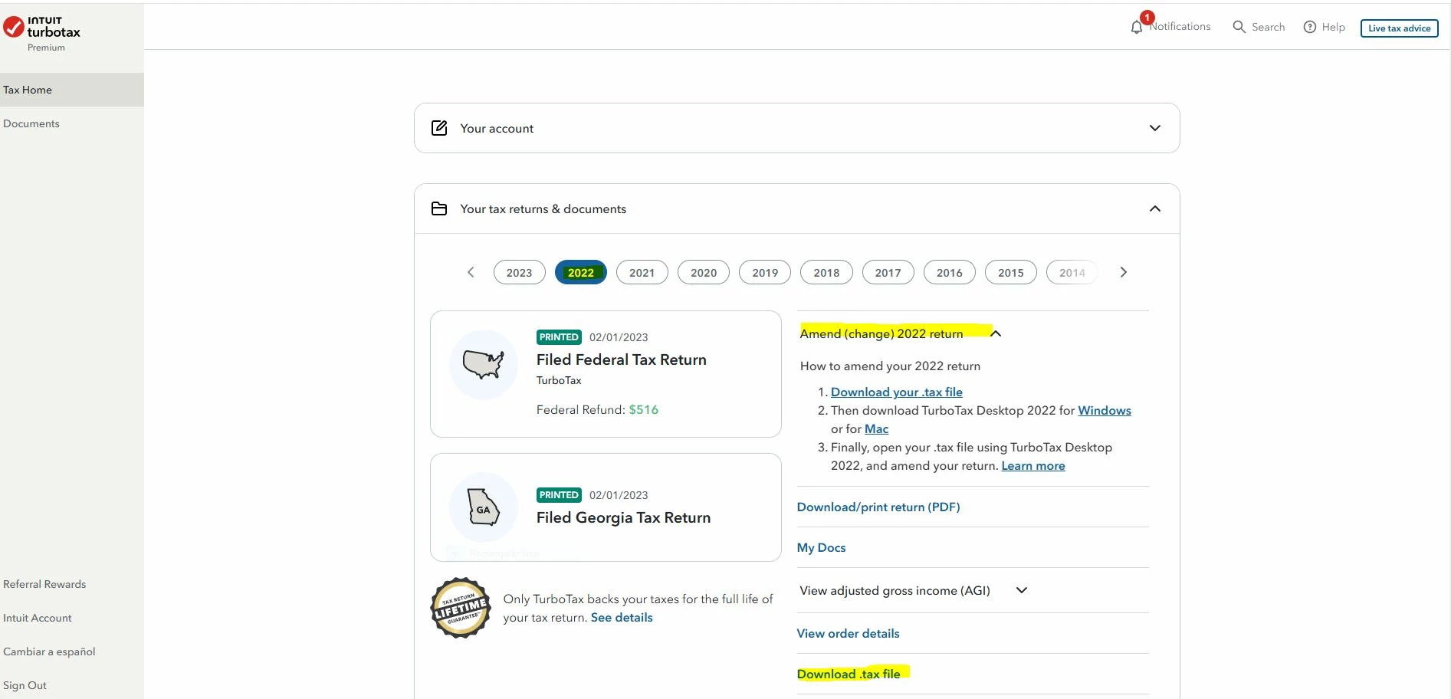Select the 2018 tax year

(x=826, y=272)
